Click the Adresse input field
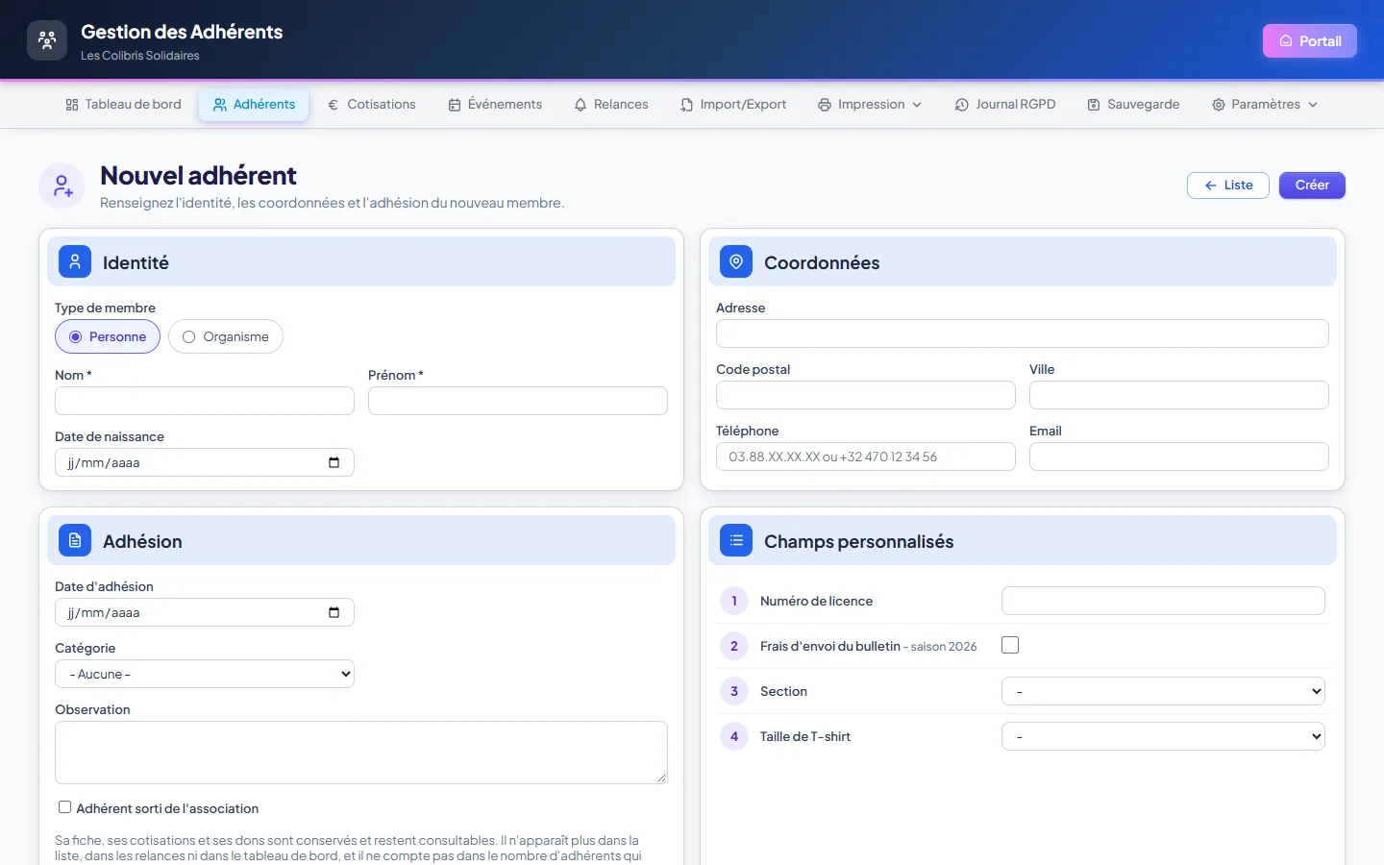Image resolution: width=1384 pixels, height=865 pixels. point(1023,334)
